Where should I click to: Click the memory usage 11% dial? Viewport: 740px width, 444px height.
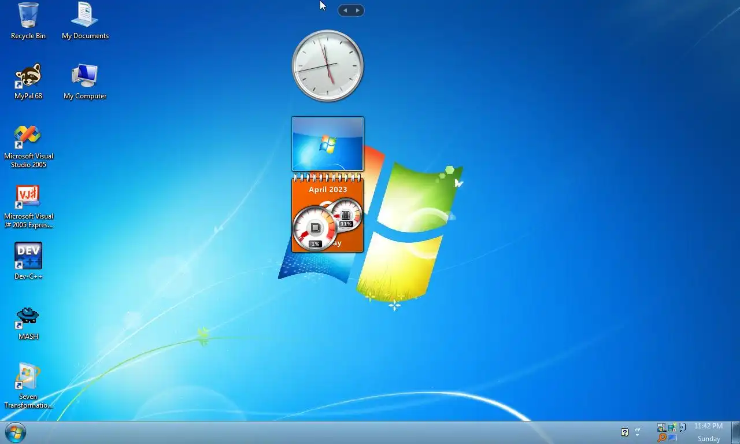point(346,214)
